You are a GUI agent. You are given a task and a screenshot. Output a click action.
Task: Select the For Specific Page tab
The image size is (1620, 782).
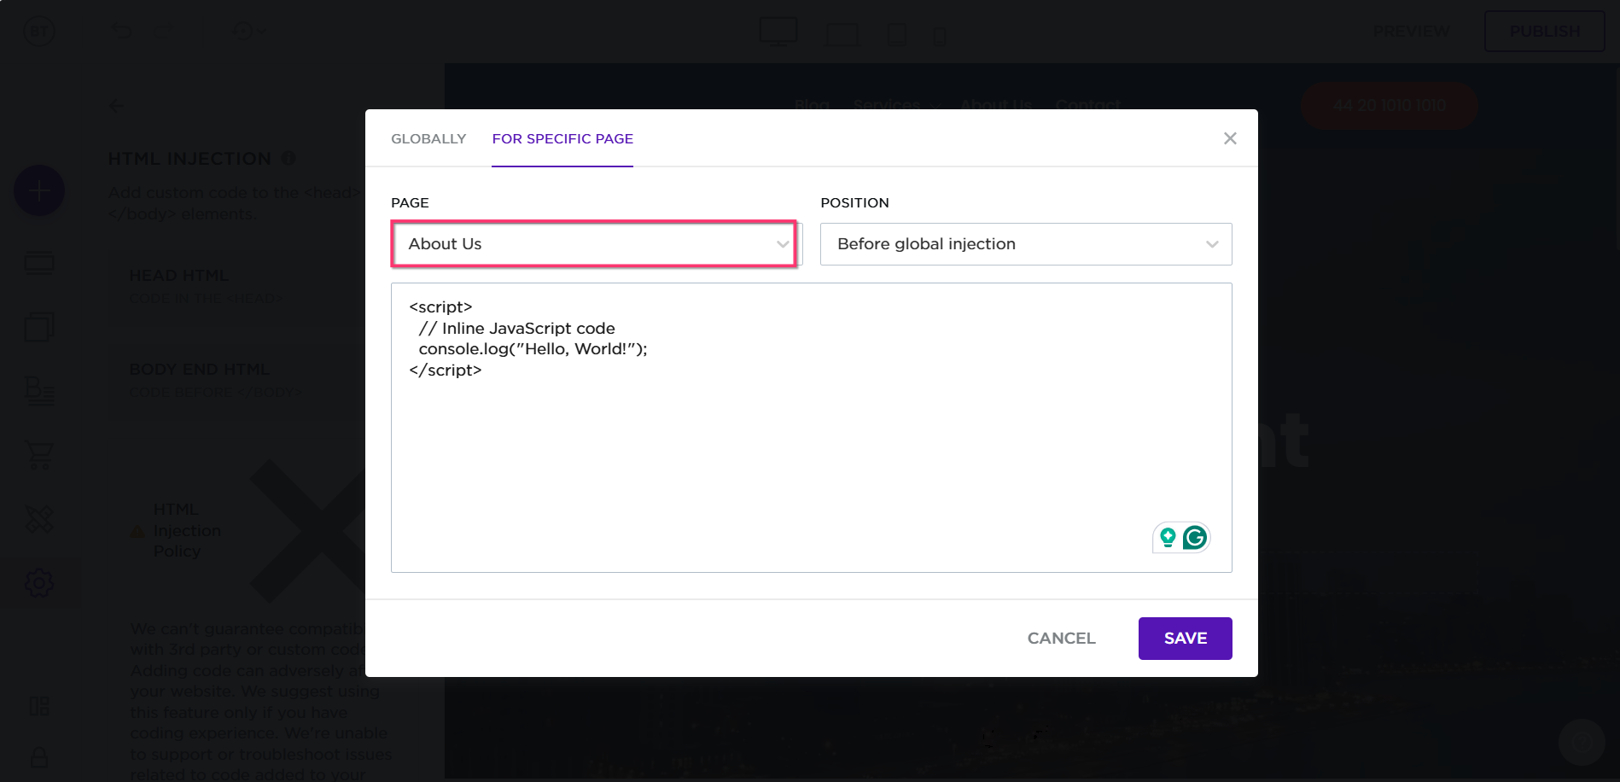(562, 138)
